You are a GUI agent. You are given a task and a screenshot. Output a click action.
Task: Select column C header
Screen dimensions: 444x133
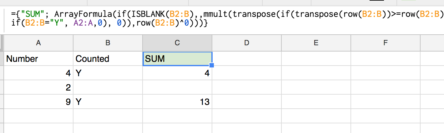[177, 43]
